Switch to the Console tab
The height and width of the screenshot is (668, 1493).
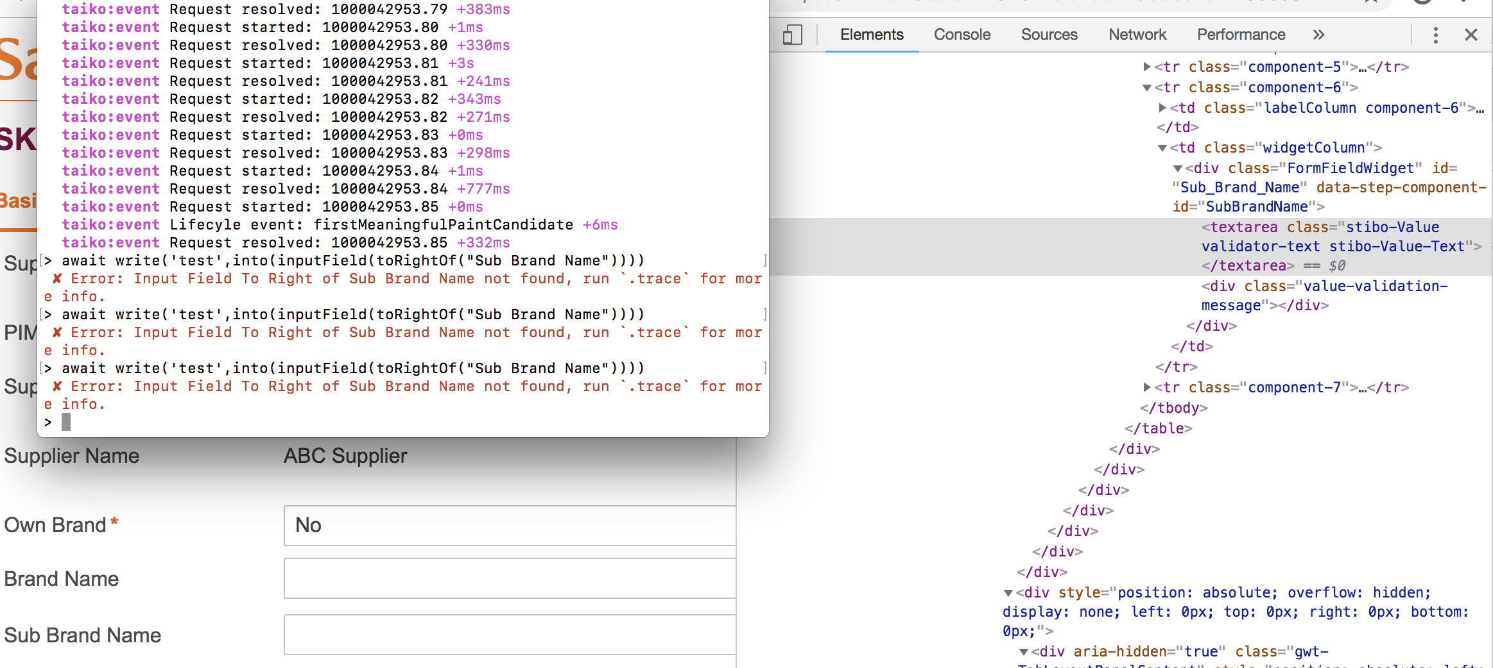[x=962, y=35]
